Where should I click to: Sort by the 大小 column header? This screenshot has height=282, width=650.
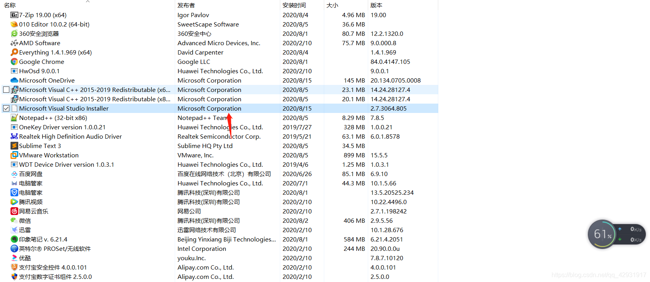tap(332, 5)
